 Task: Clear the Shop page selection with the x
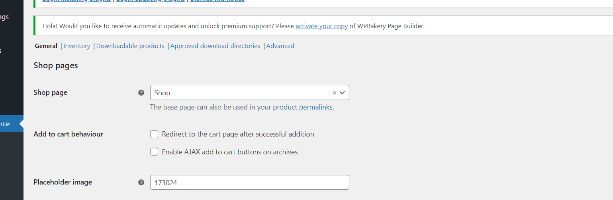click(334, 93)
